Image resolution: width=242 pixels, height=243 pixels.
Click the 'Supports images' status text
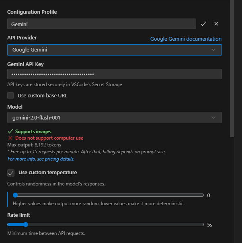pyautogui.click(x=33, y=132)
